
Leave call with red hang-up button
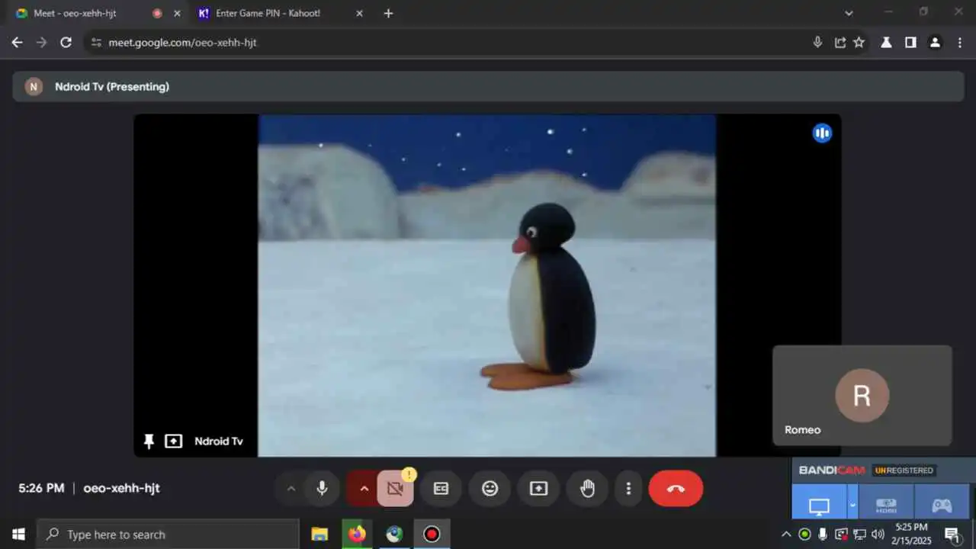click(x=676, y=489)
